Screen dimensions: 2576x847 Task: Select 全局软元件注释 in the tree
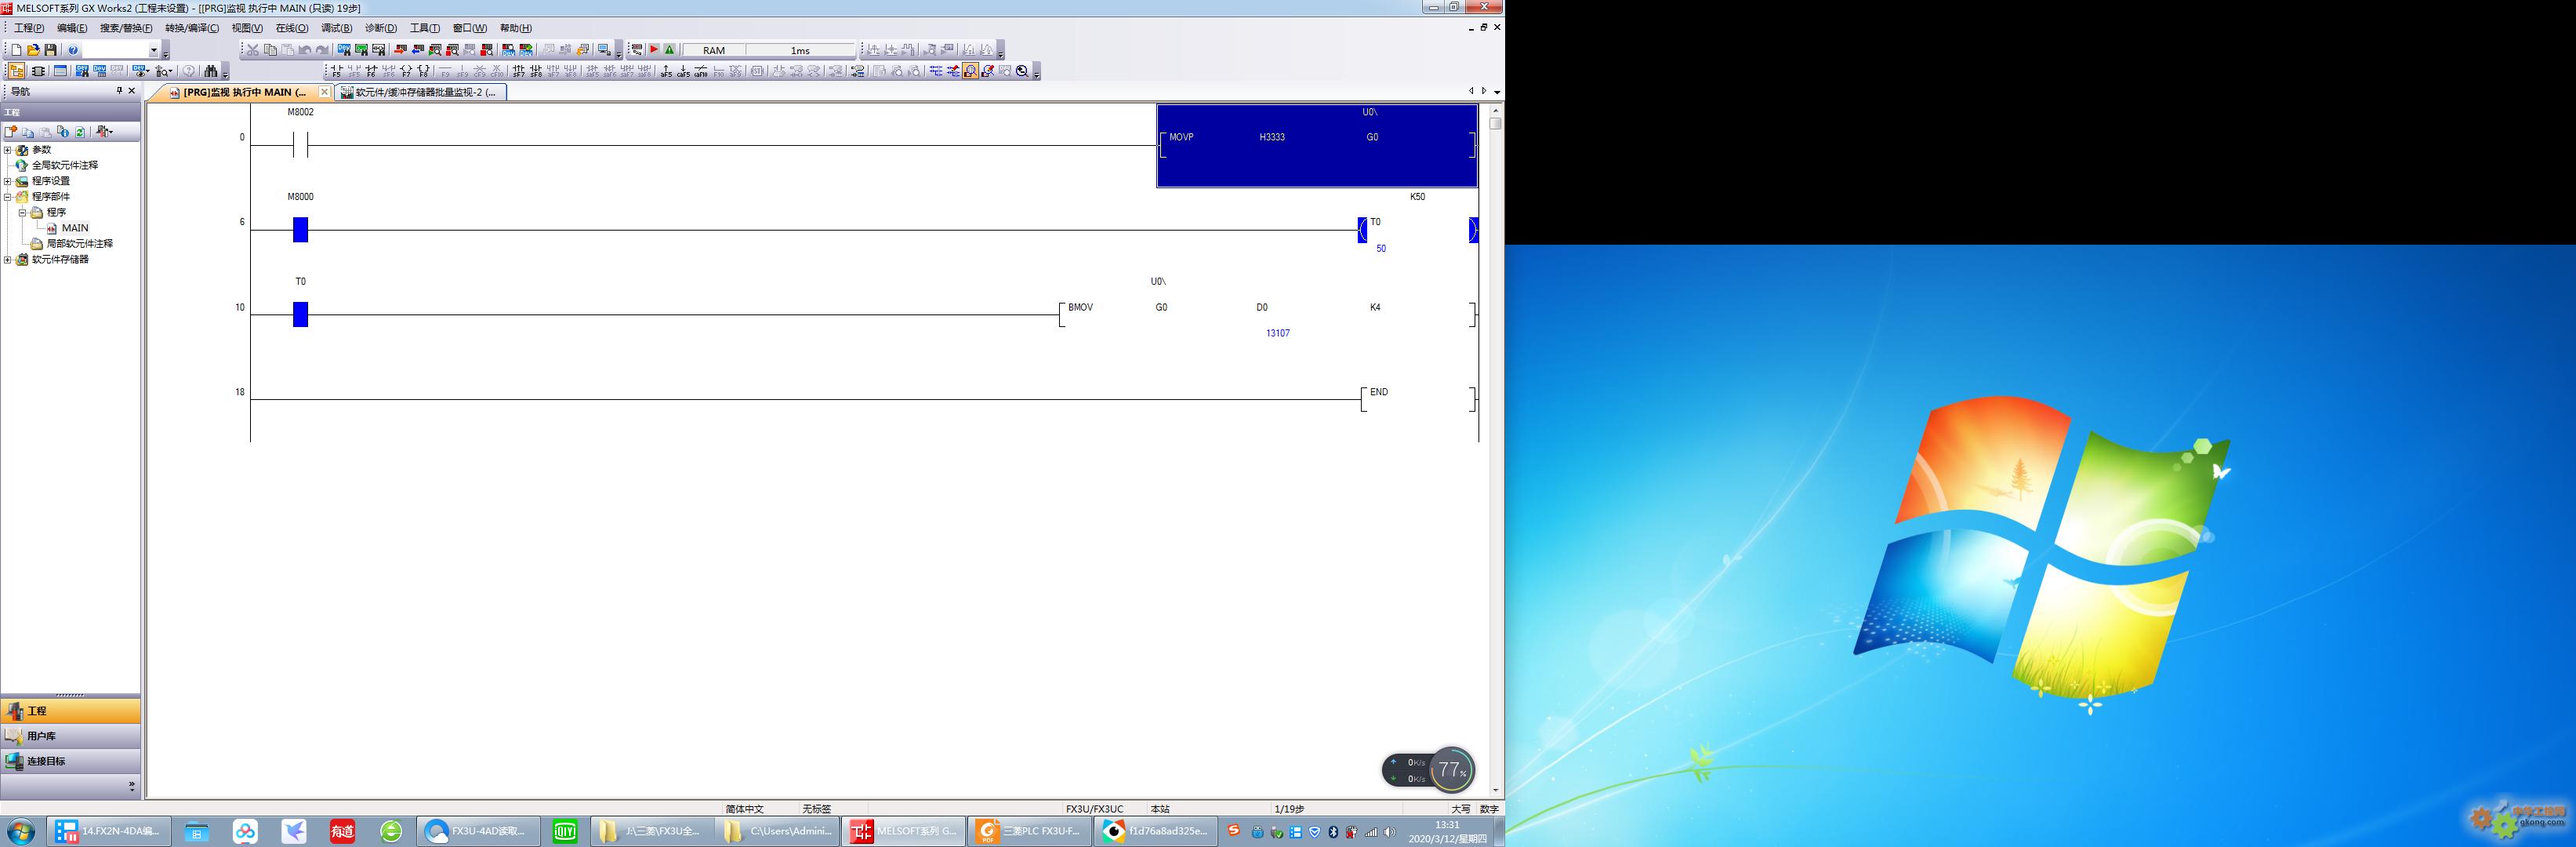point(65,165)
